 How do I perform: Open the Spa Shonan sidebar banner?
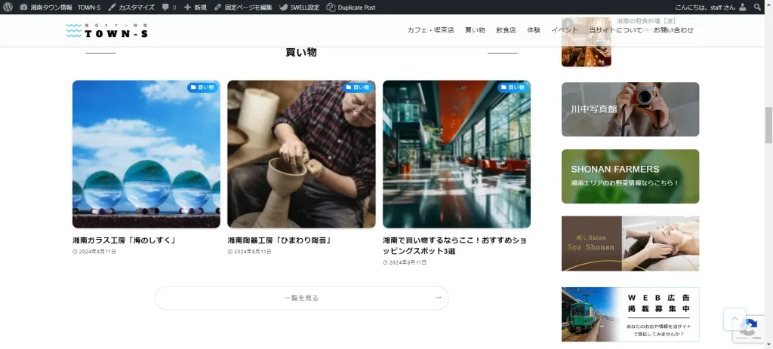click(630, 243)
